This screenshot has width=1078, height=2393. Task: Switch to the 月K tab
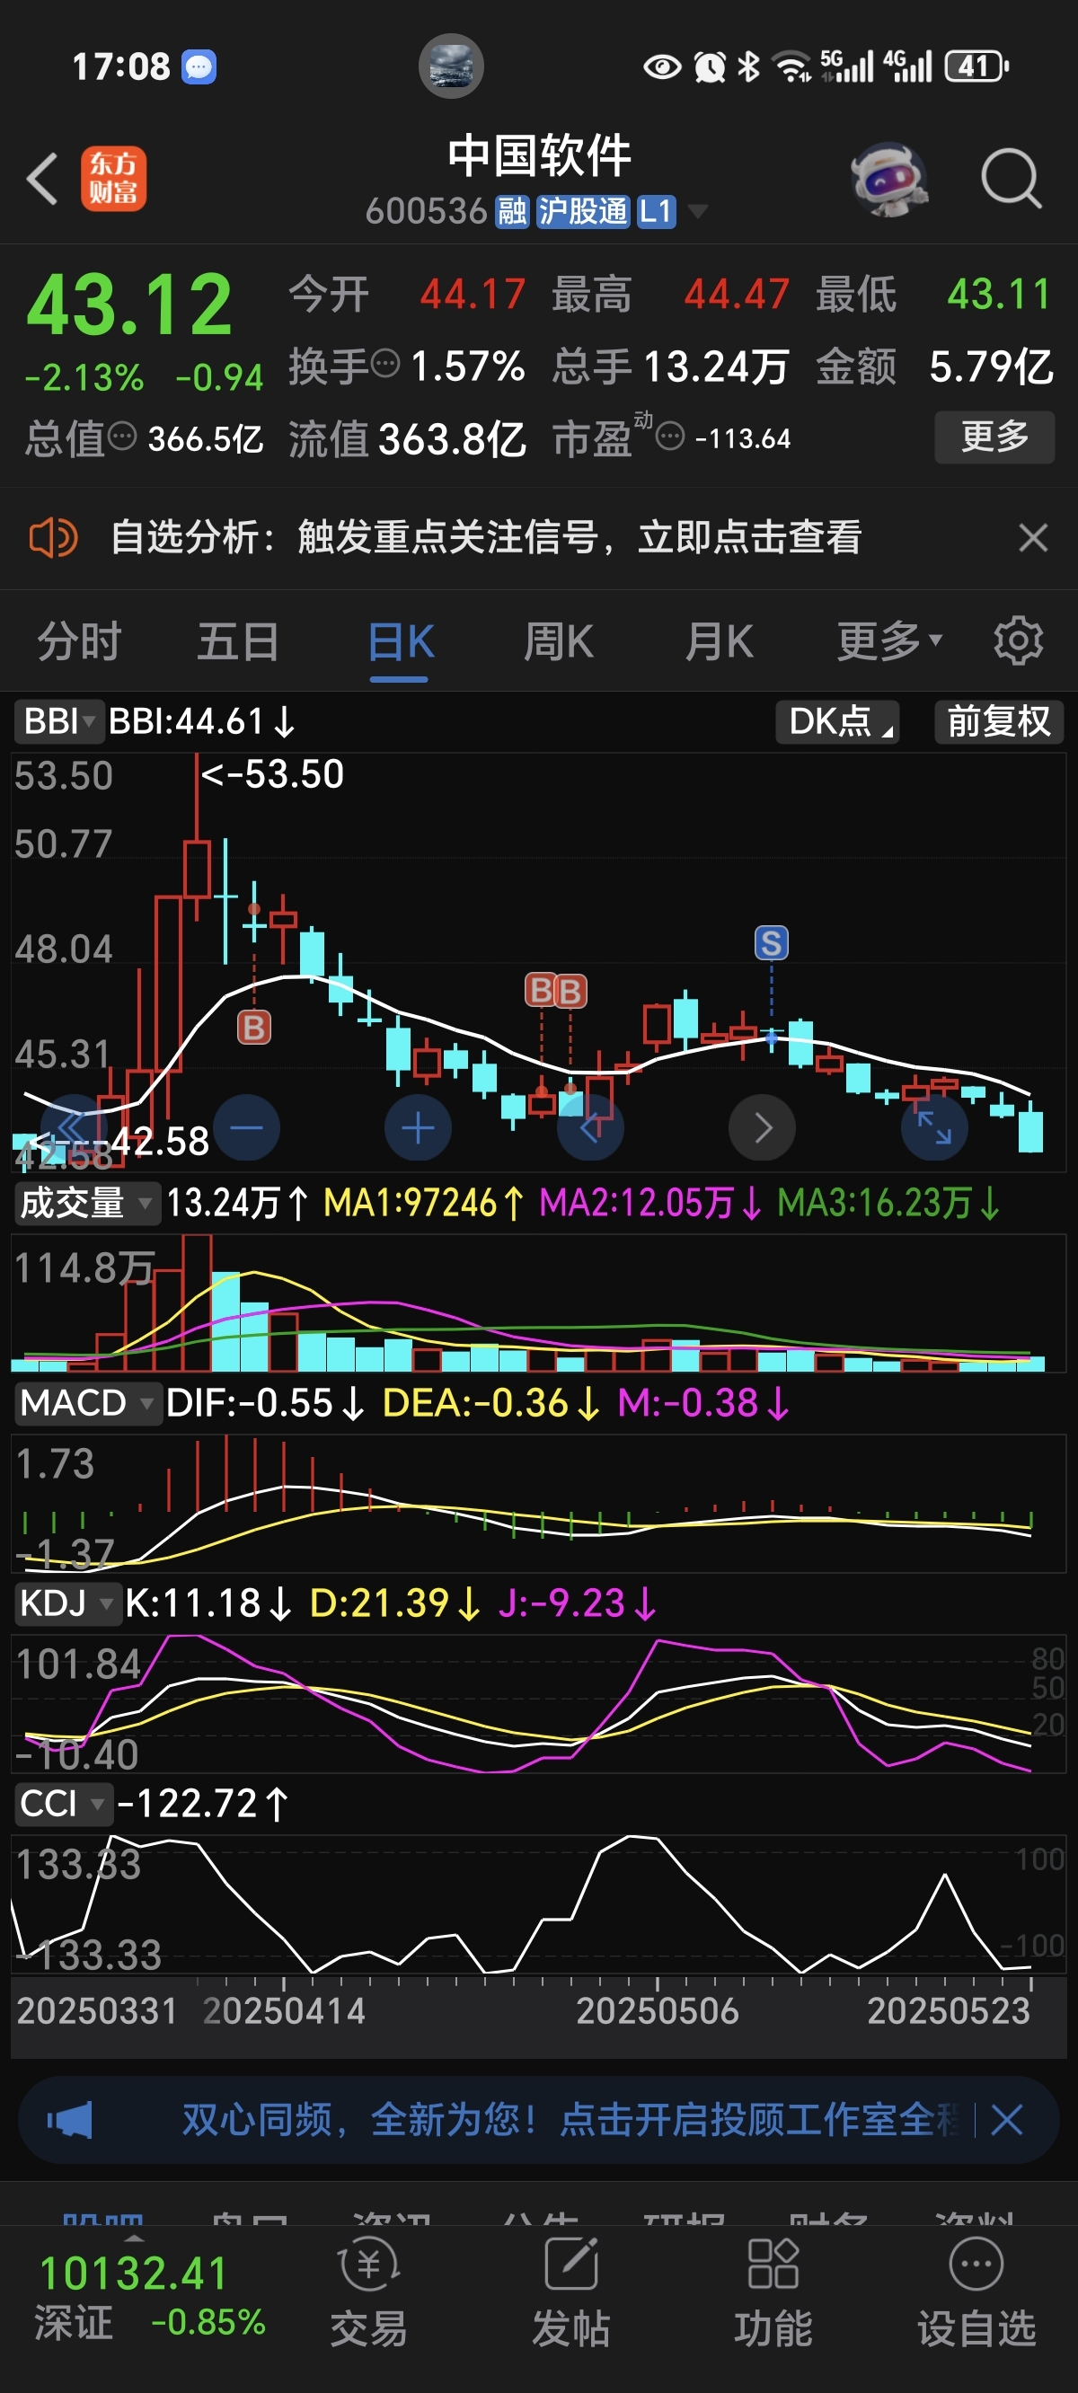click(719, 641)
